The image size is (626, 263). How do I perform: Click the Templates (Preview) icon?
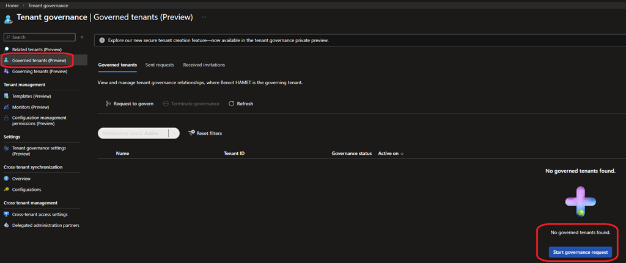click(7, 96)
